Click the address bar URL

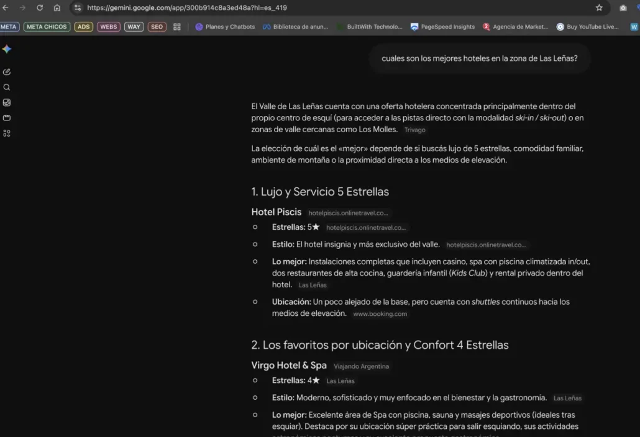pyautogui.click(x=187, y=7)
